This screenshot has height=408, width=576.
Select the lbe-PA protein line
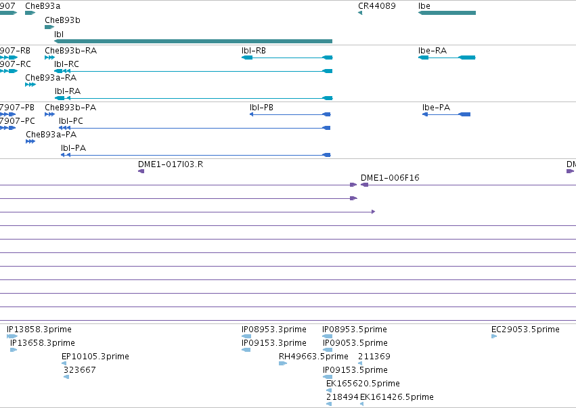446,114
